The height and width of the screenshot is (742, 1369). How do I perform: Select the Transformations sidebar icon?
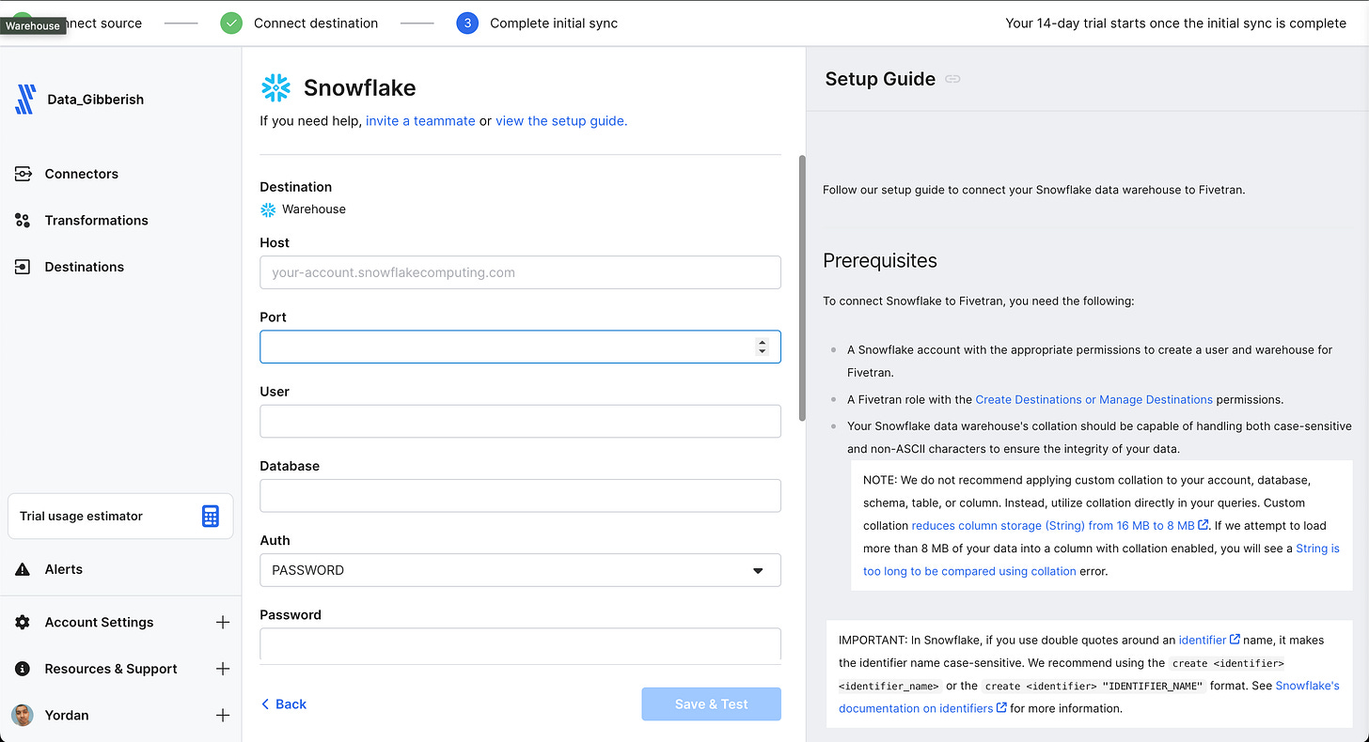coord(23,220)
